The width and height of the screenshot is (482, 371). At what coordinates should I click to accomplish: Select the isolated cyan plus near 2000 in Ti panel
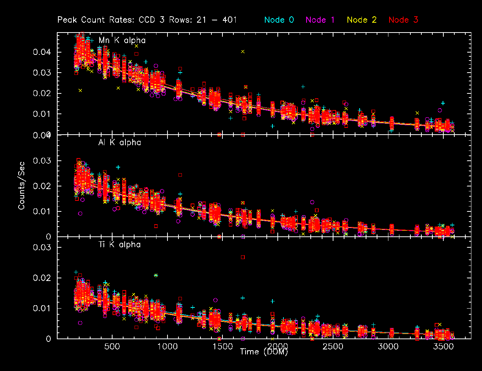pyautogui.click(x=272, y=301)
